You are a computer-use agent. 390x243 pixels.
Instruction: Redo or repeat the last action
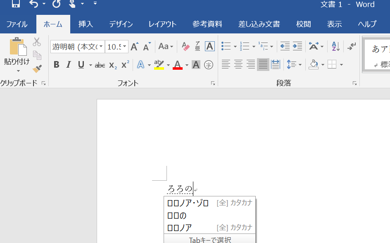[57, 3]
